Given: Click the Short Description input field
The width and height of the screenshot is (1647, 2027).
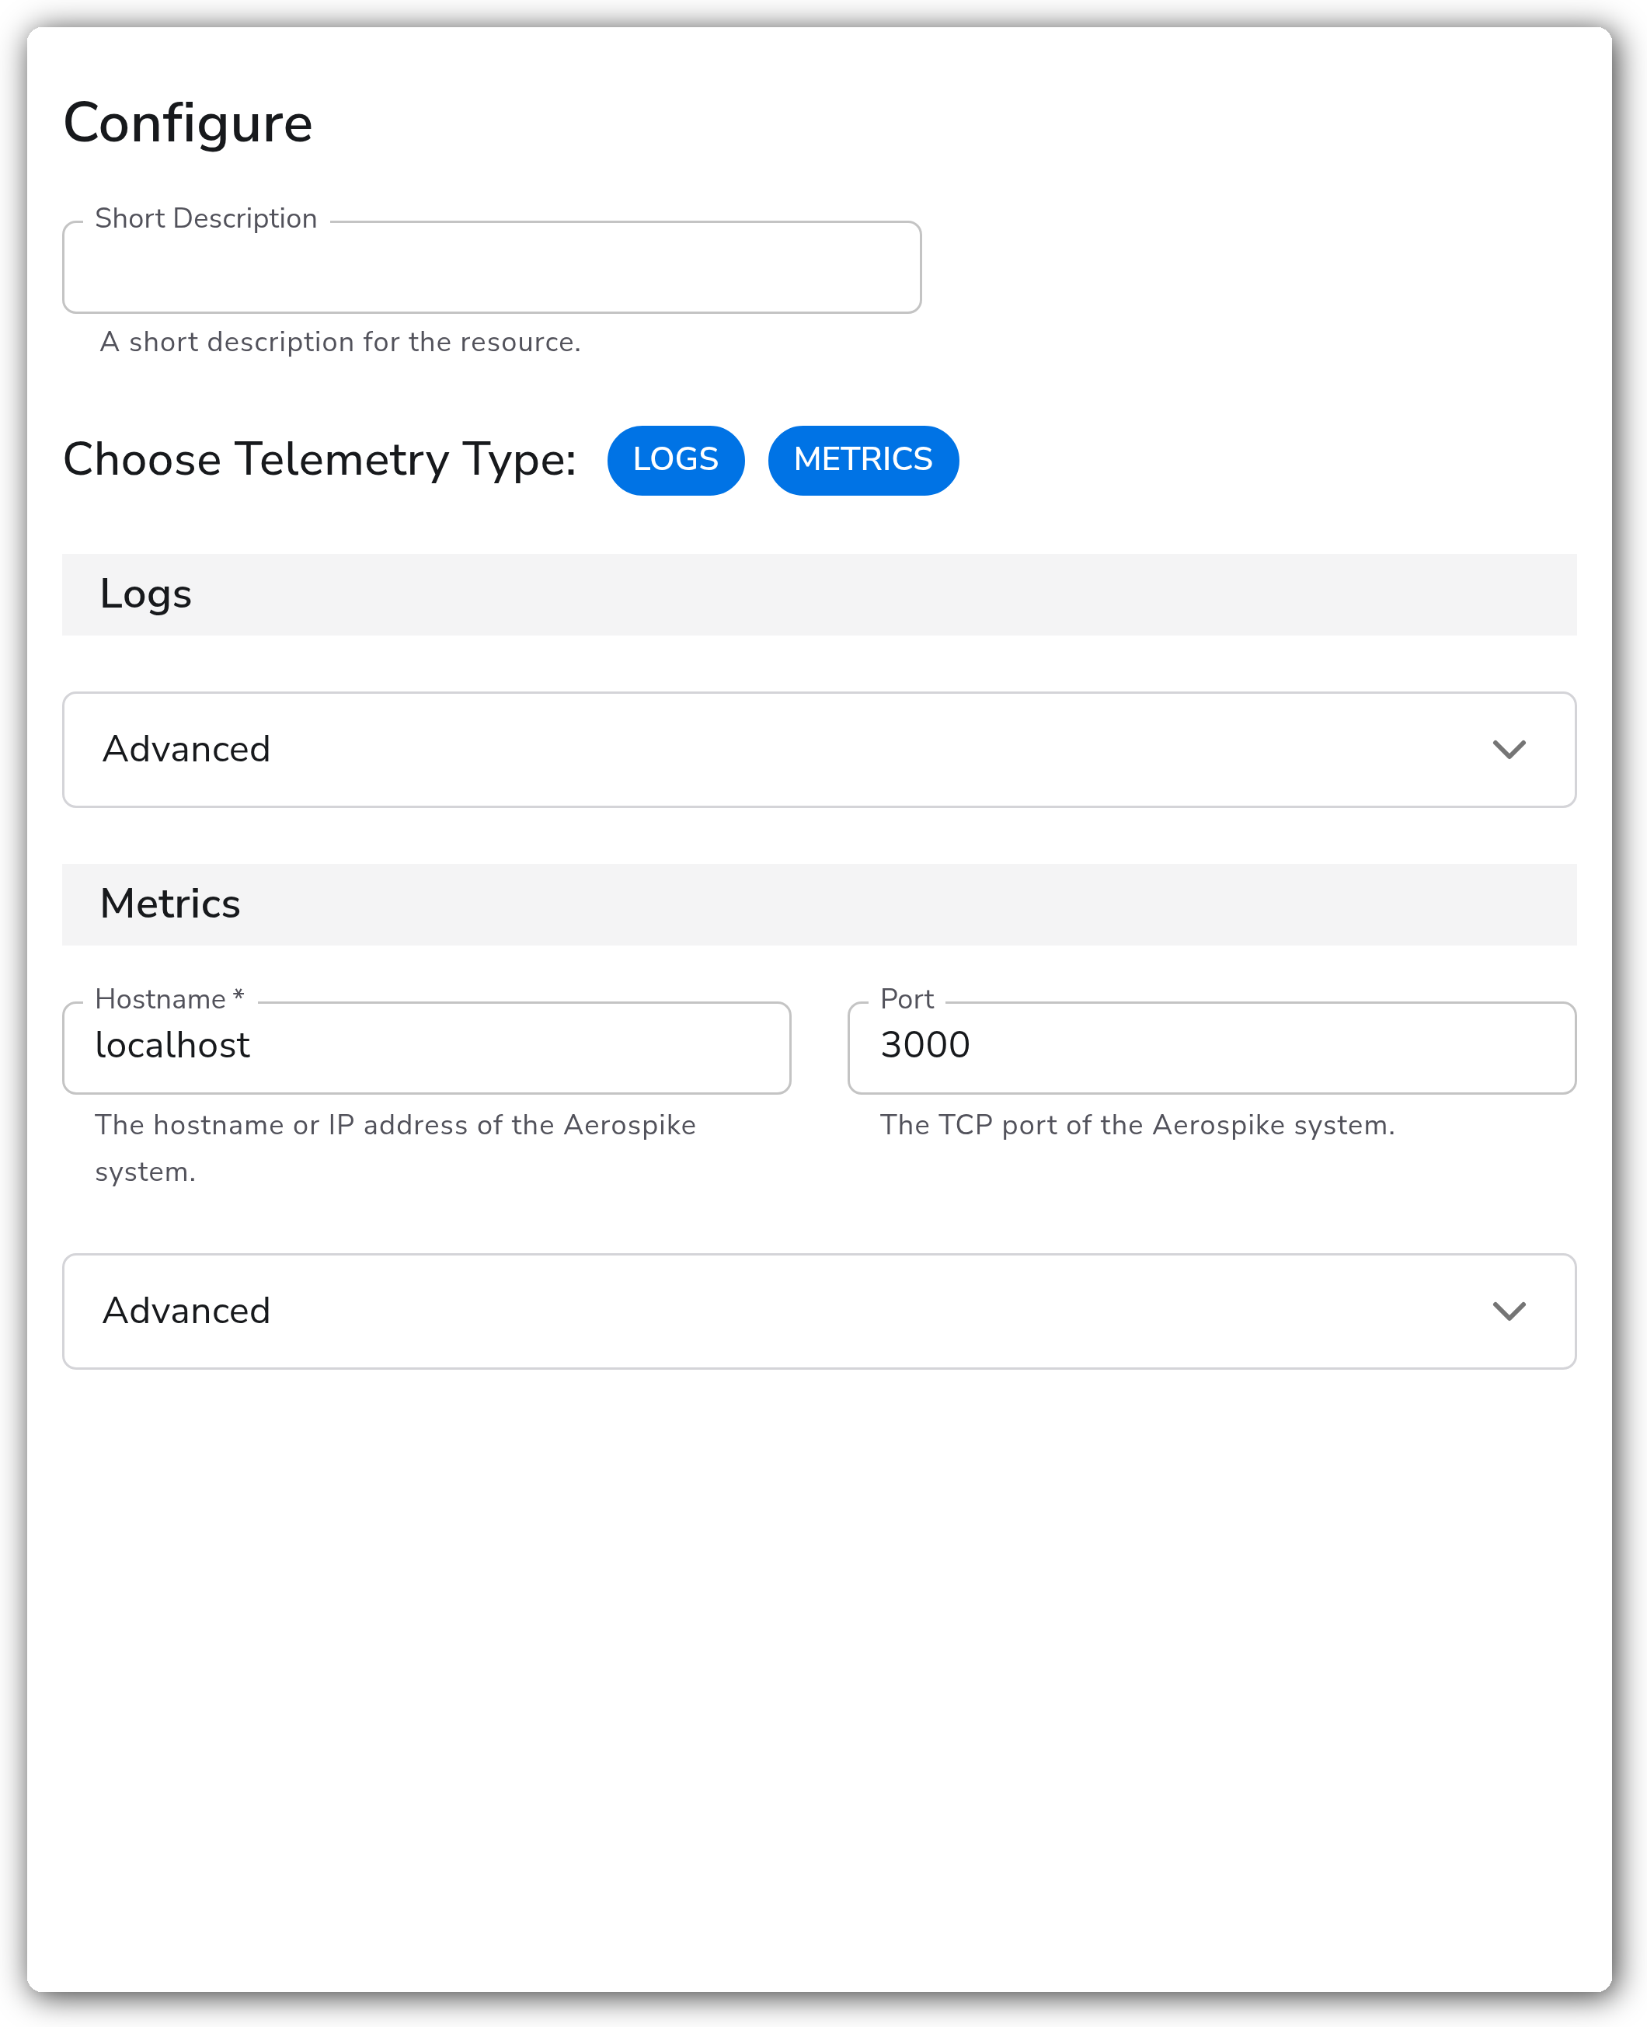Looking at the screenshot, I should click(492, 267).
